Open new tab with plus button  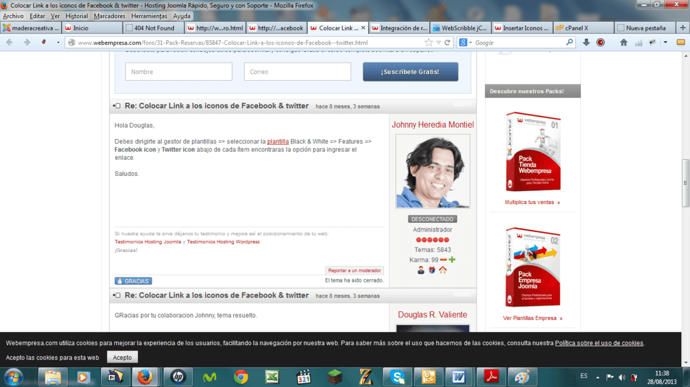[x=682, y=28]
